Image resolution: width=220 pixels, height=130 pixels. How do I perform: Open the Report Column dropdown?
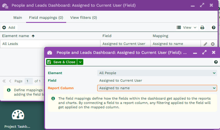pyautogui.click(x=157, y=88)
